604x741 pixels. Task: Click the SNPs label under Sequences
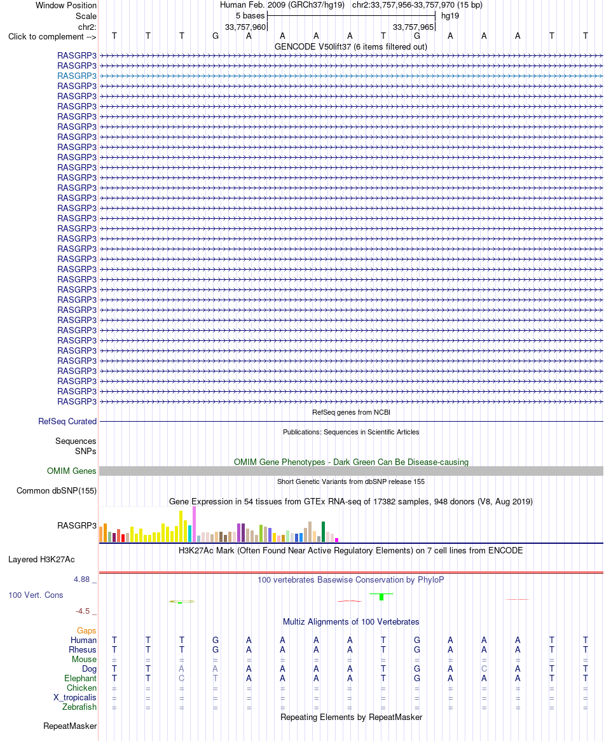click(85, 452)
